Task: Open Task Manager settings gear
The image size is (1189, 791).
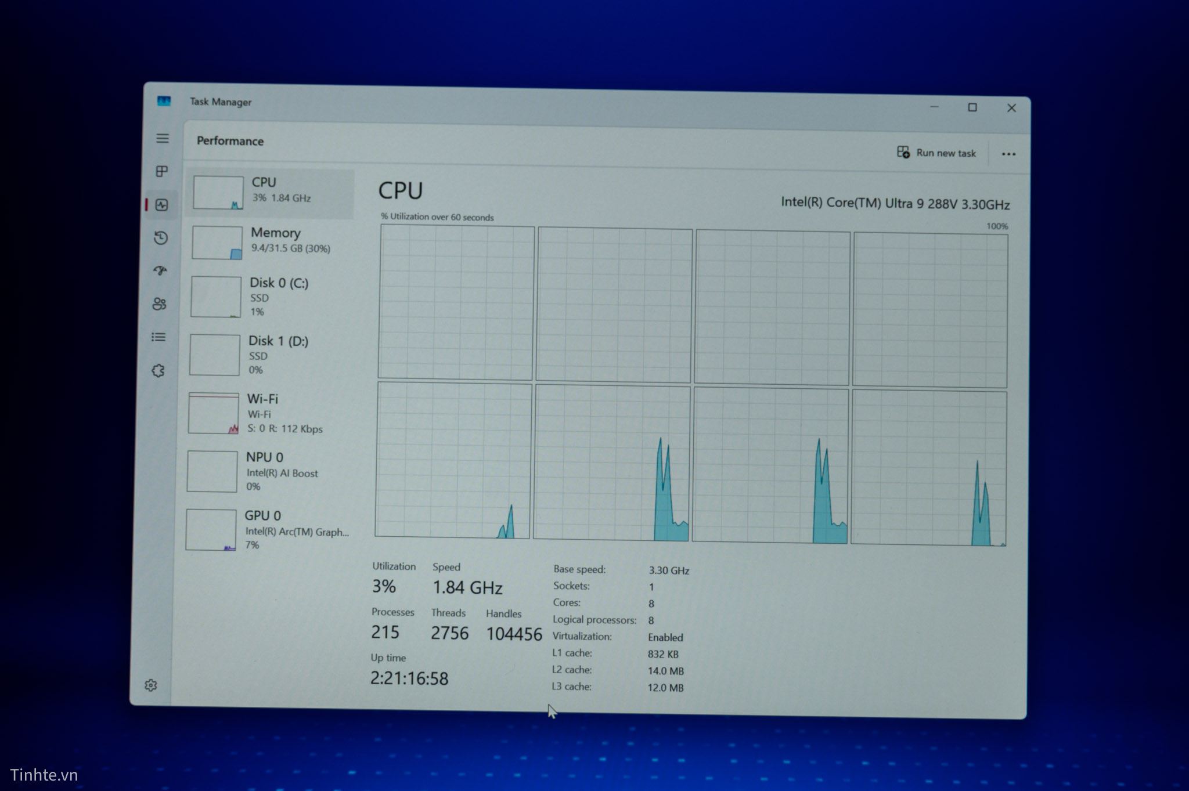Action: (x=151, y=685)
